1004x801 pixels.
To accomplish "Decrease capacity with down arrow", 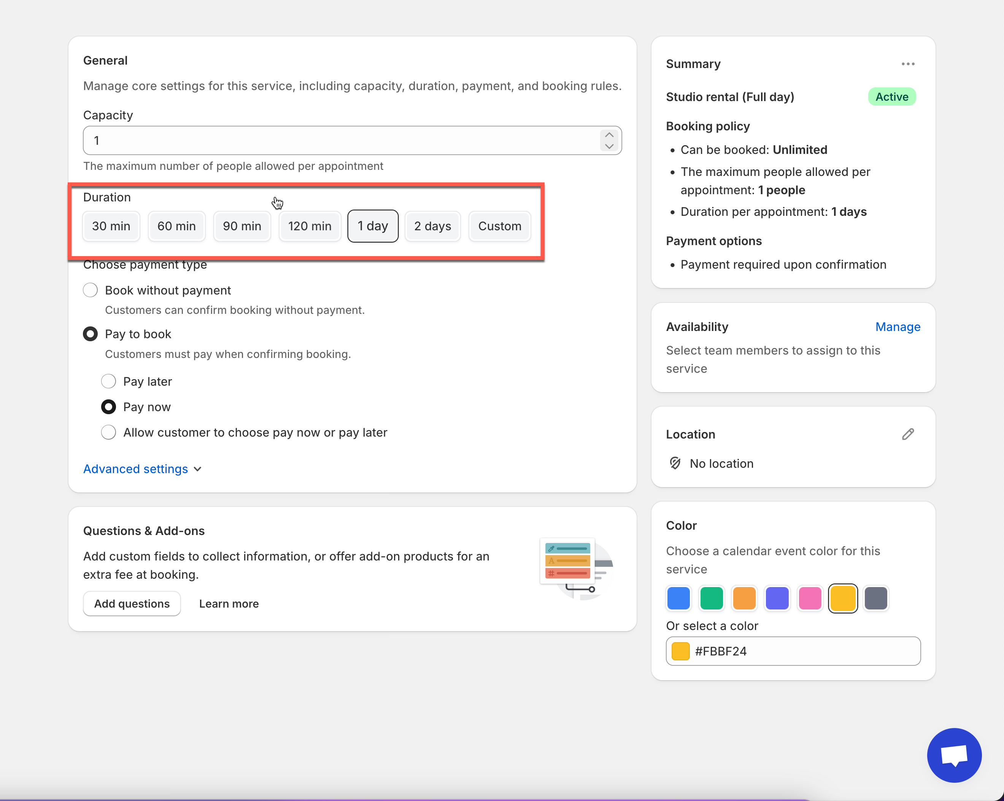I will tap(608, 147).
